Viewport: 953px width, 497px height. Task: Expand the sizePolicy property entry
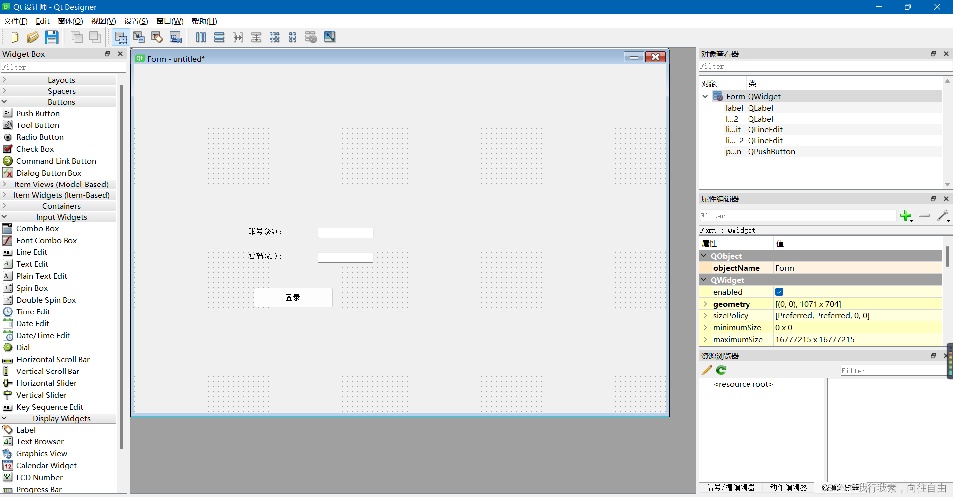tap(706, 315)
